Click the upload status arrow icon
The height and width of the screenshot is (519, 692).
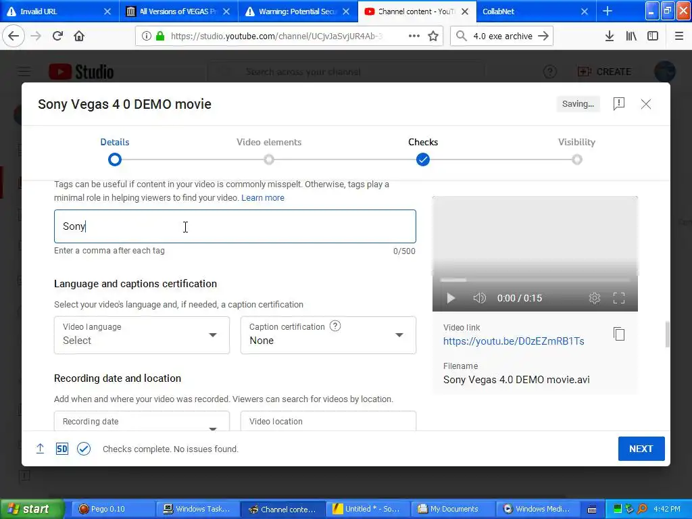(x=40, y=449)
